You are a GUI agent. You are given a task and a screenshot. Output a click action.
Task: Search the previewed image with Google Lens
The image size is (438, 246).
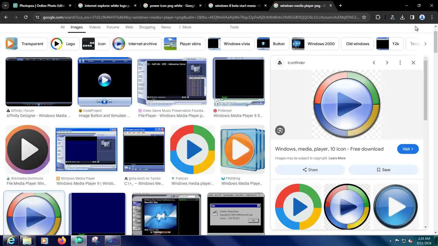(280, 130)
